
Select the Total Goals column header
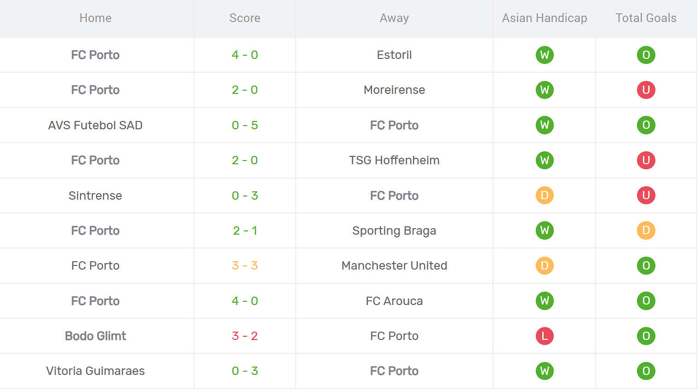pos(646,18)
